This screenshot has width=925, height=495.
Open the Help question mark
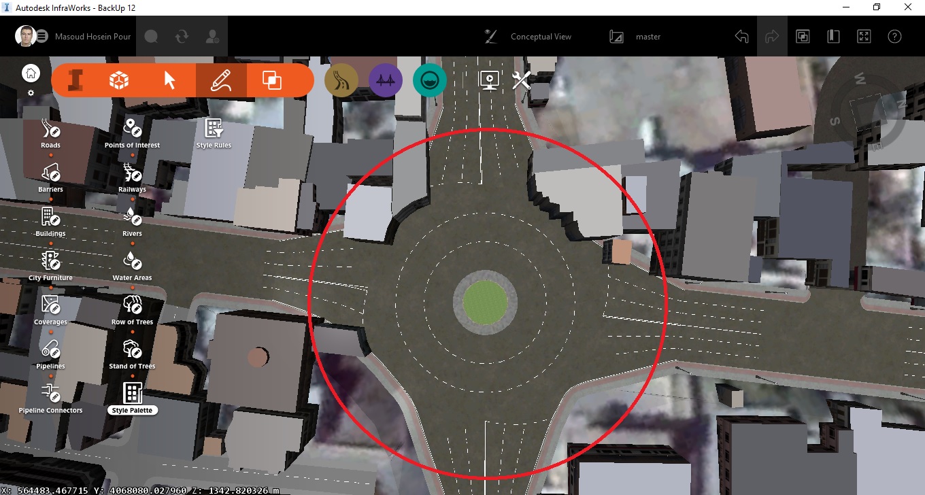click(894, 36)
